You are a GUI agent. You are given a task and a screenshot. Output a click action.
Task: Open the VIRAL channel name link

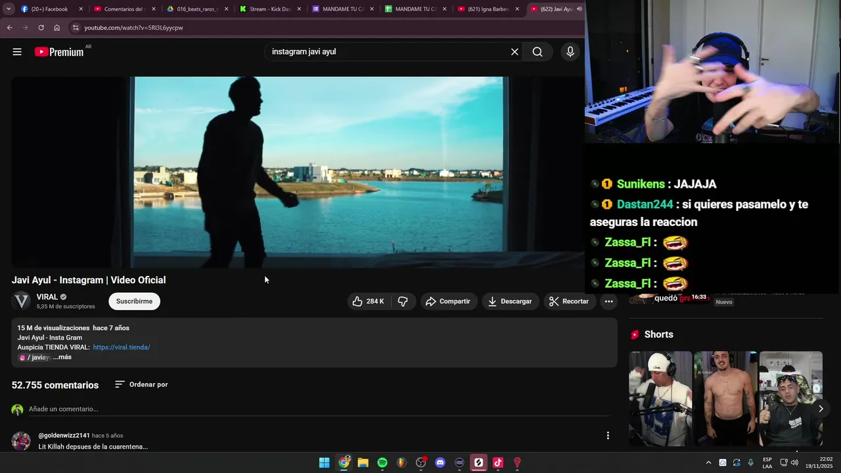click(x=47, y=297)
